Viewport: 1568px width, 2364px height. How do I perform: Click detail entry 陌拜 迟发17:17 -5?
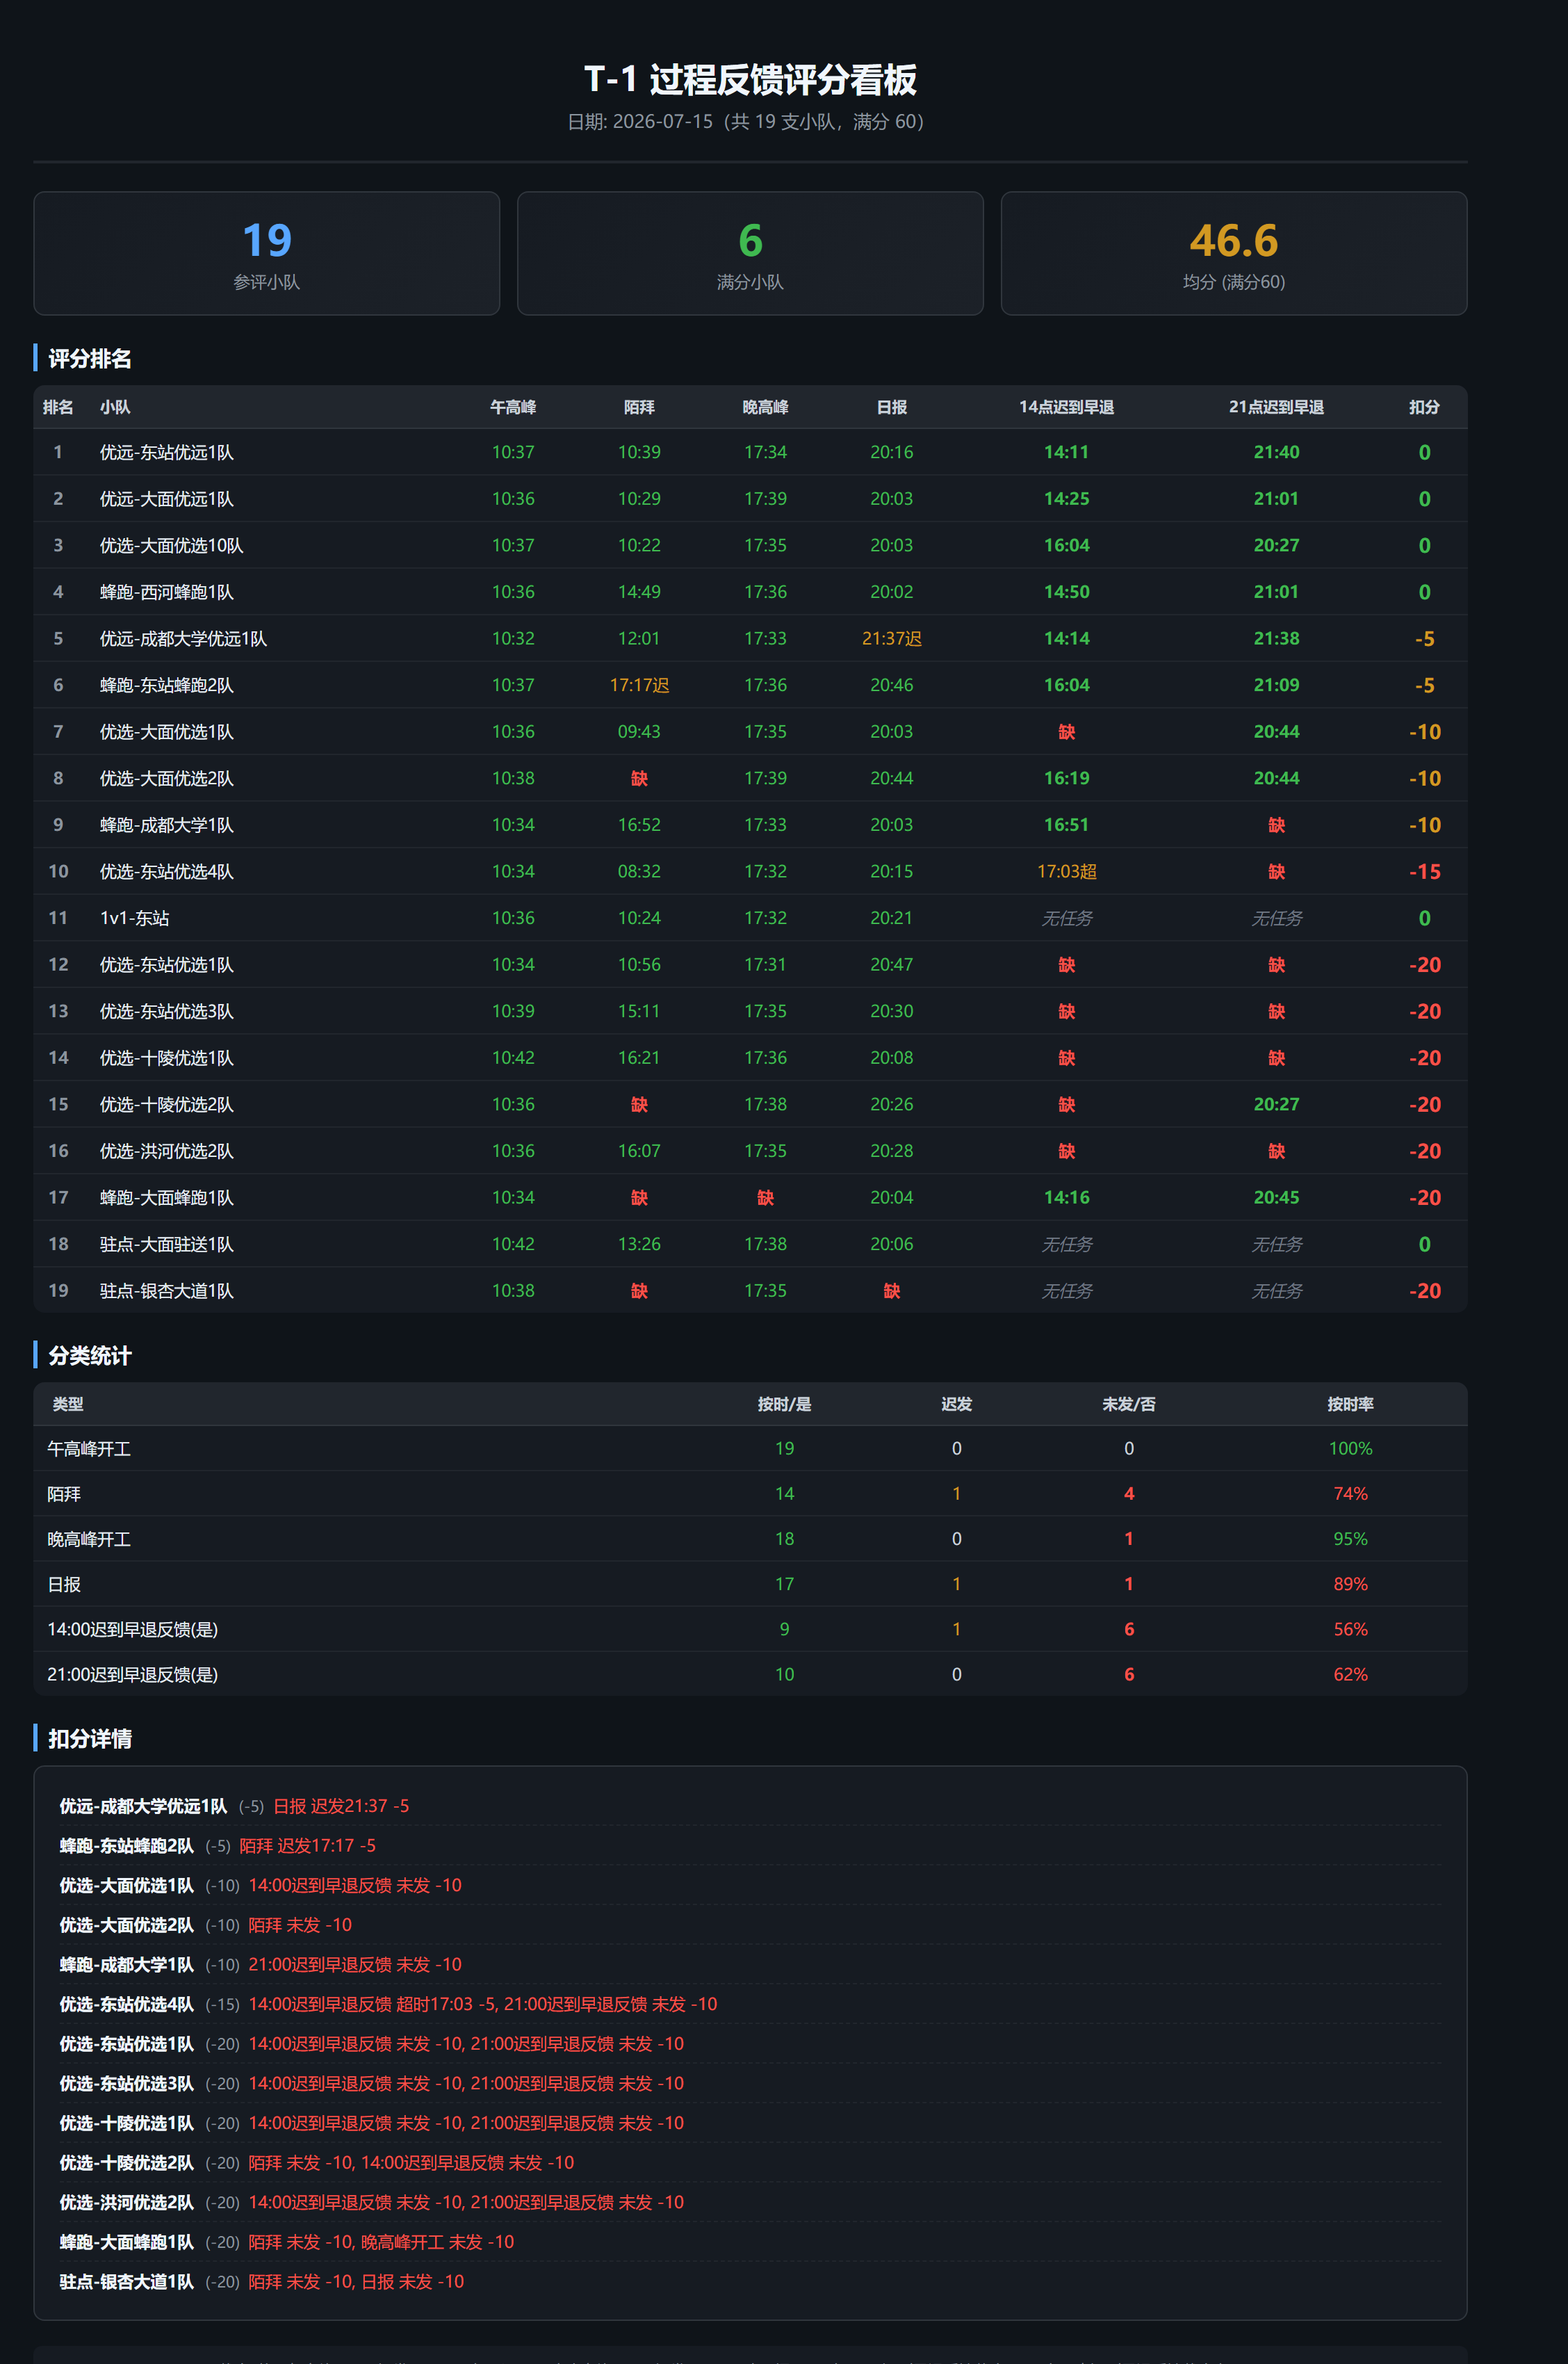(x=308, y=1846)
